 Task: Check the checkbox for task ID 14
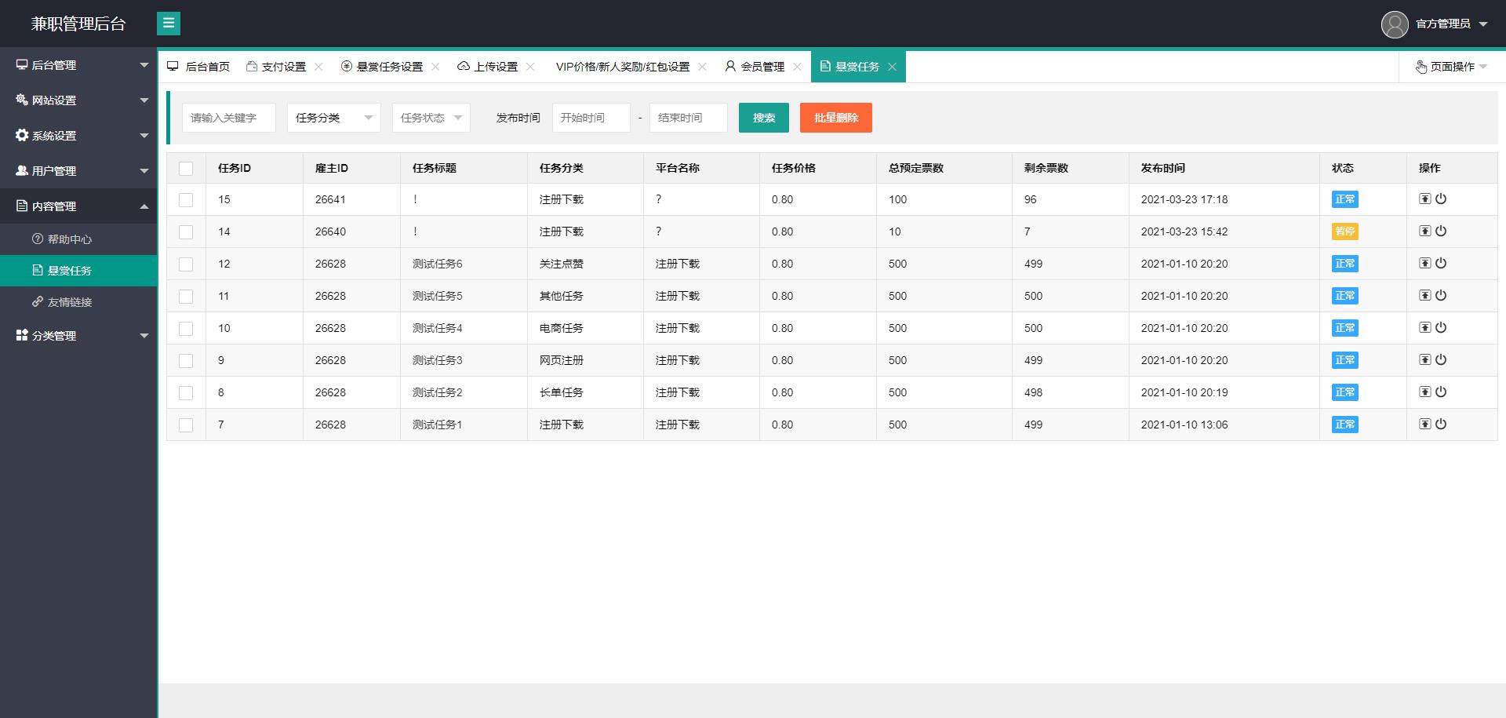click(x=186, y=232)
